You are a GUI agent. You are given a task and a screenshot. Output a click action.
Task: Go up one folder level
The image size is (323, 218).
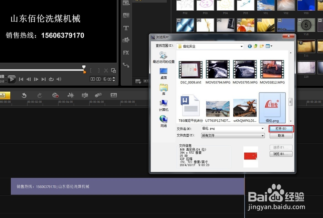(x=255, y=46)
